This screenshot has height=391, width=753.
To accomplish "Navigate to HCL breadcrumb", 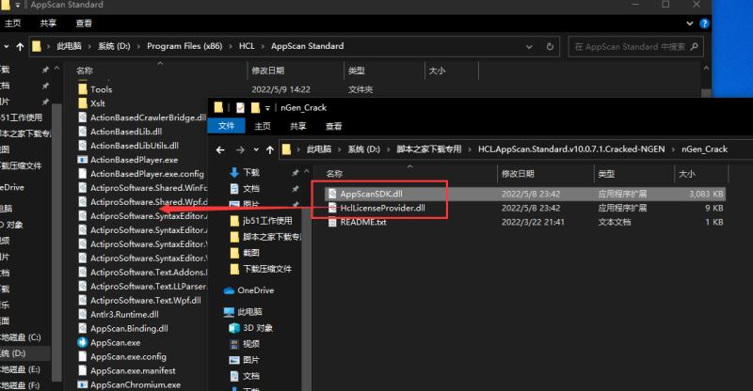I will (x=247, y=47).
